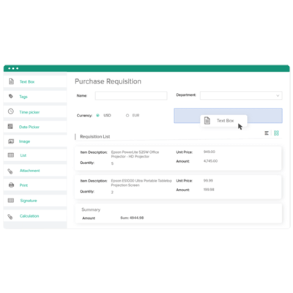Choose the Time picker component label

tap(29, 112)
